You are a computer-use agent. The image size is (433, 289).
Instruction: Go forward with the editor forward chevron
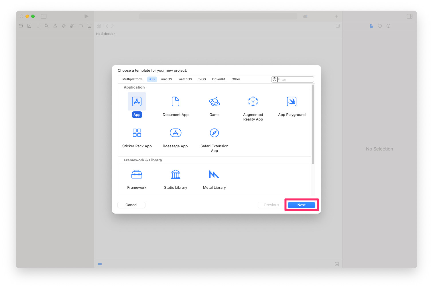tap(112, 26)
